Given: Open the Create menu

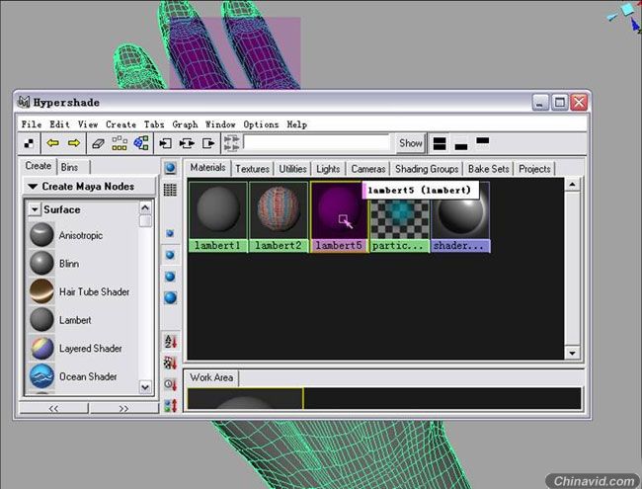Looking at the screenshot, I should 120,124.
